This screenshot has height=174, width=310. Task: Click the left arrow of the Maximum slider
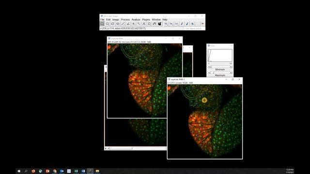pos(209,72)
